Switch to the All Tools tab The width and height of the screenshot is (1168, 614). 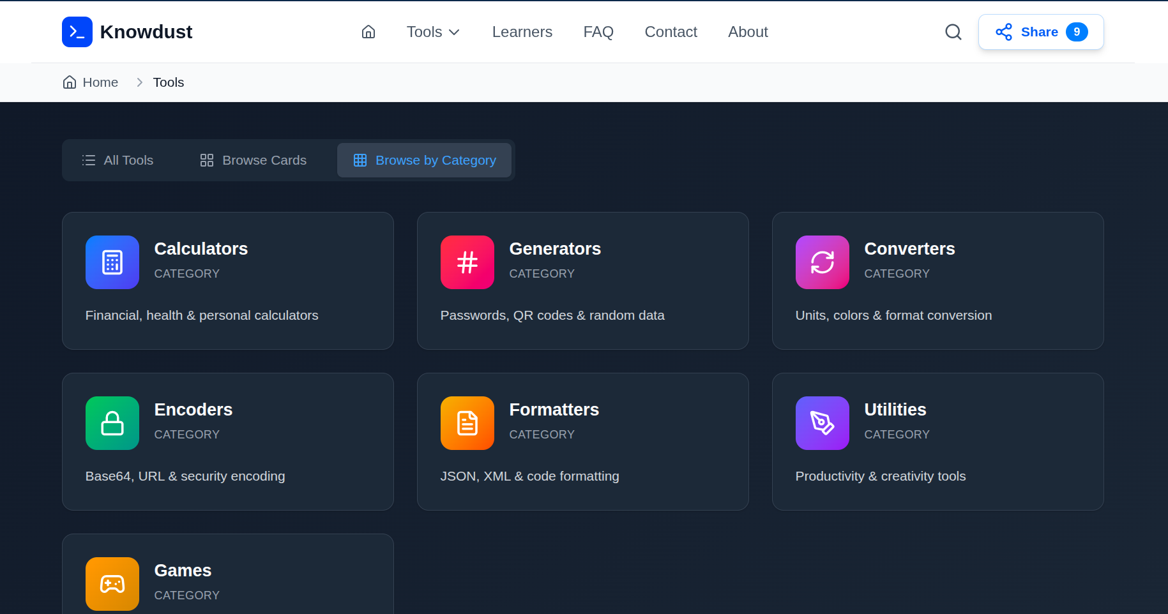tap(118, 160)
